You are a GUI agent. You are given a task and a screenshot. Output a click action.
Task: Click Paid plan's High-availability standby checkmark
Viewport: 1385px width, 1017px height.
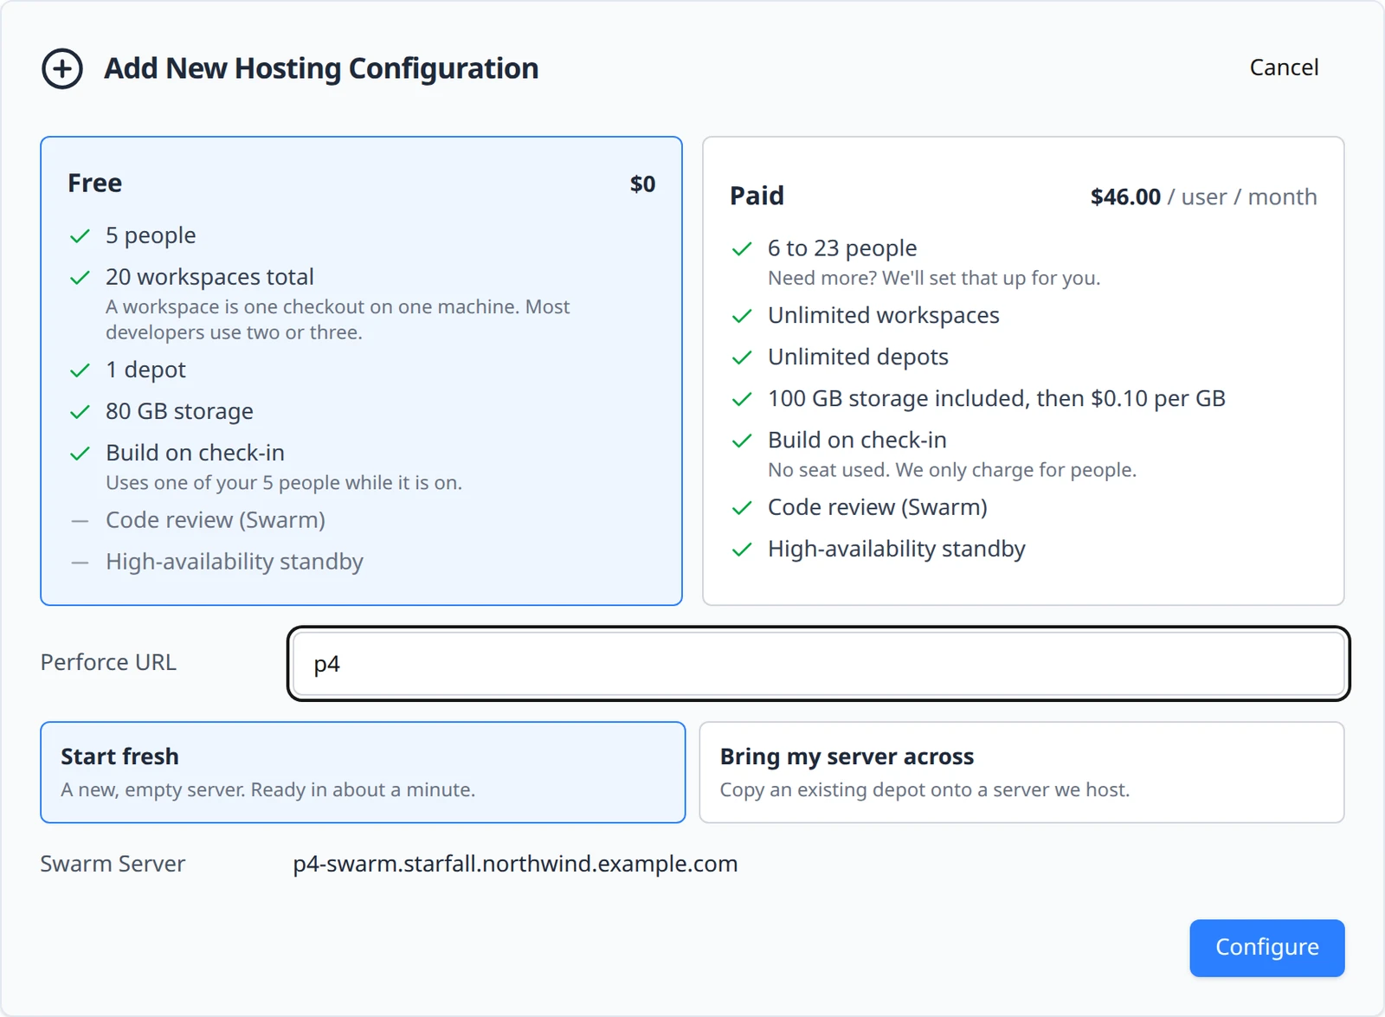pos(742,550)
